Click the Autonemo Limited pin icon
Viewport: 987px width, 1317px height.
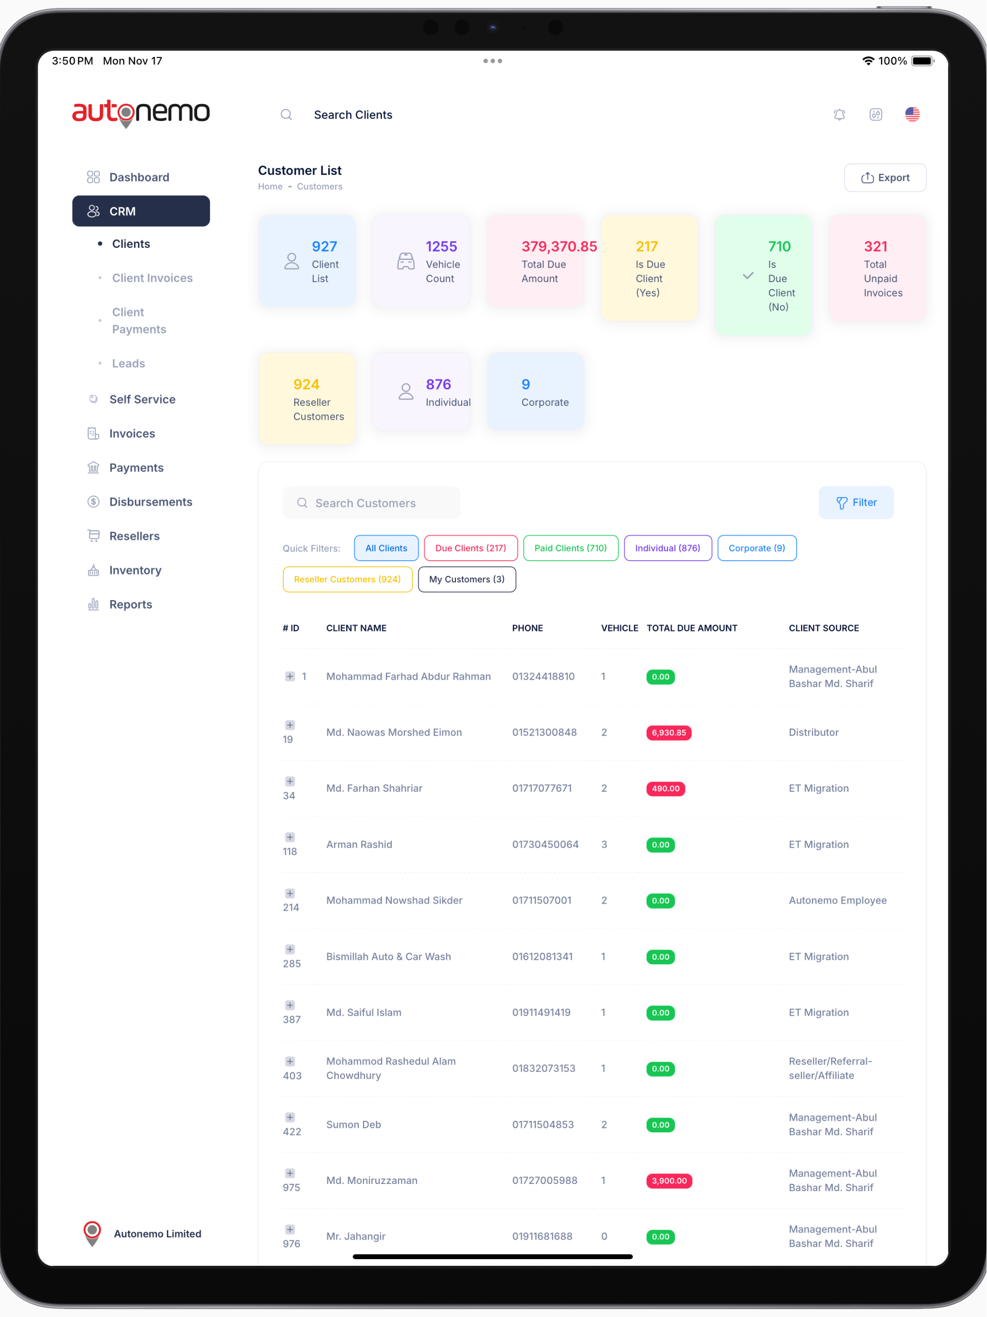coord(92,1234)
